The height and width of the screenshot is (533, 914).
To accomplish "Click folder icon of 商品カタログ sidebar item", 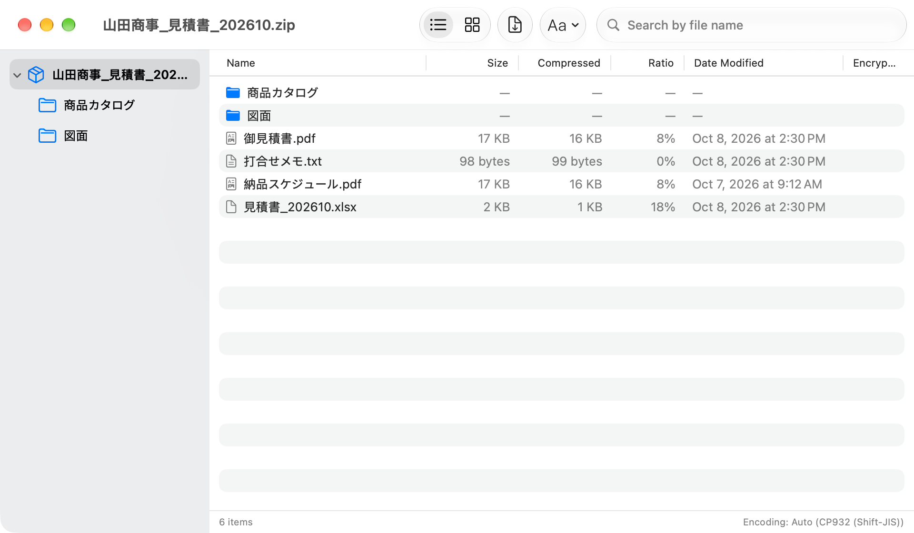I will (47, 105).
